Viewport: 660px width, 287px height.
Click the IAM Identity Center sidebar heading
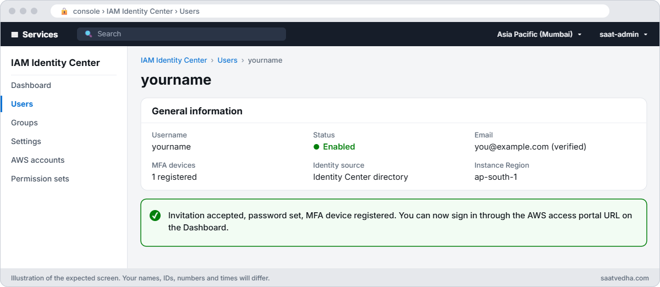[56, 63]
